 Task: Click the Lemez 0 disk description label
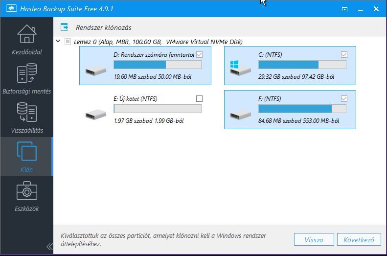[x=158, y=42]
